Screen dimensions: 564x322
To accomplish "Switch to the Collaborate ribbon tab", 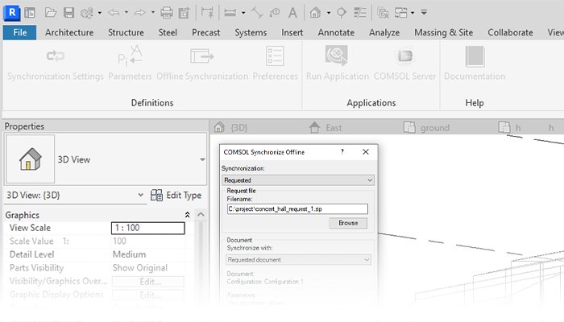I will [510, 32].
